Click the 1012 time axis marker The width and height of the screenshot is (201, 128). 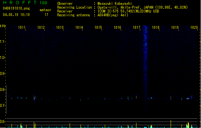[x=41, y=28]
